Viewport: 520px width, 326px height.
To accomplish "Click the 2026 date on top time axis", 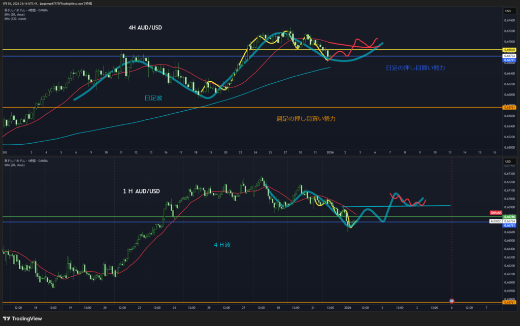I will point(330,152).
